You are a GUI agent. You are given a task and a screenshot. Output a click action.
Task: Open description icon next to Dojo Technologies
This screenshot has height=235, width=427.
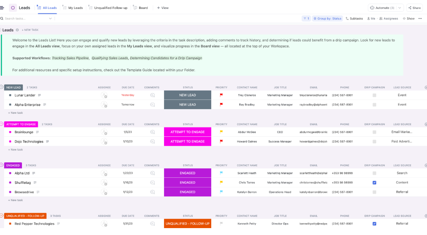(x=47, y=142)
